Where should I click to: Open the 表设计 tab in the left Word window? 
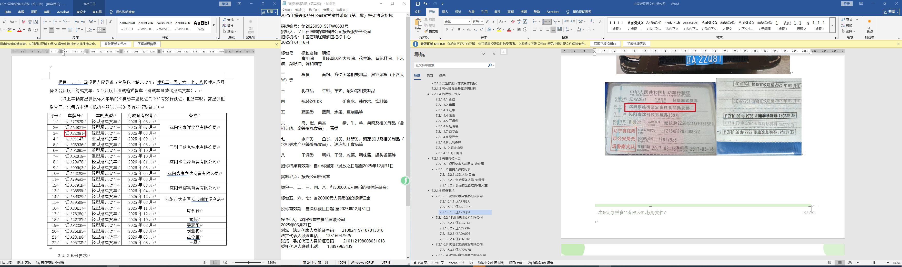point(81,12)
